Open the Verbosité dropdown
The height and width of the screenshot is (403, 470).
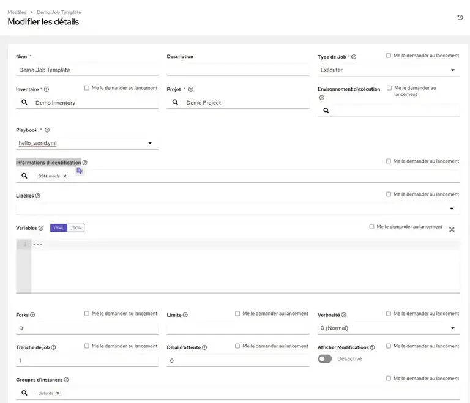tap(389, 328)
